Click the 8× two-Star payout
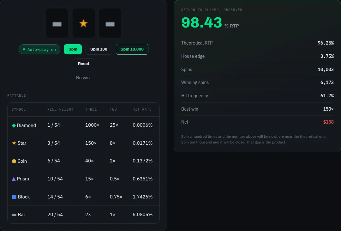Screen dimensions: 341x231 pos(112,143)
